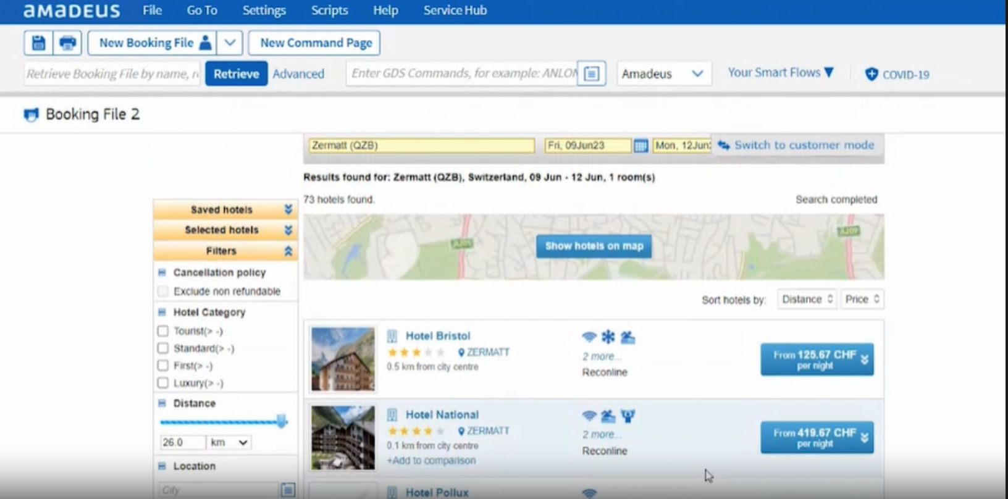Change the km distance unit dropdown
The width and height of the screenshot is (1008, 499).
coord(229,442)
